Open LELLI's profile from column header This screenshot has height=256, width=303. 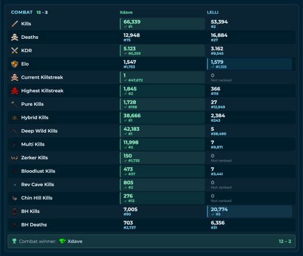tap(213, 13)
